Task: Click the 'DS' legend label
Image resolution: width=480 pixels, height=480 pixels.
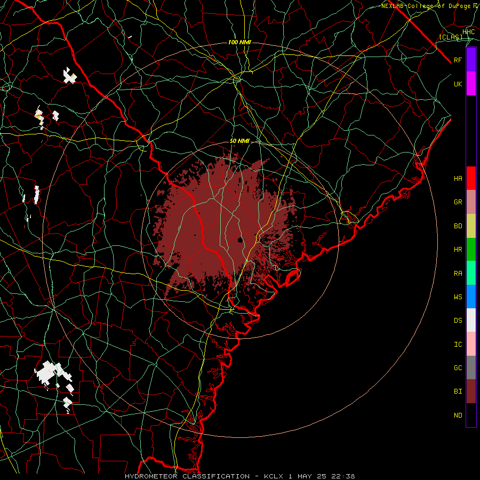Action: point(458,321)
